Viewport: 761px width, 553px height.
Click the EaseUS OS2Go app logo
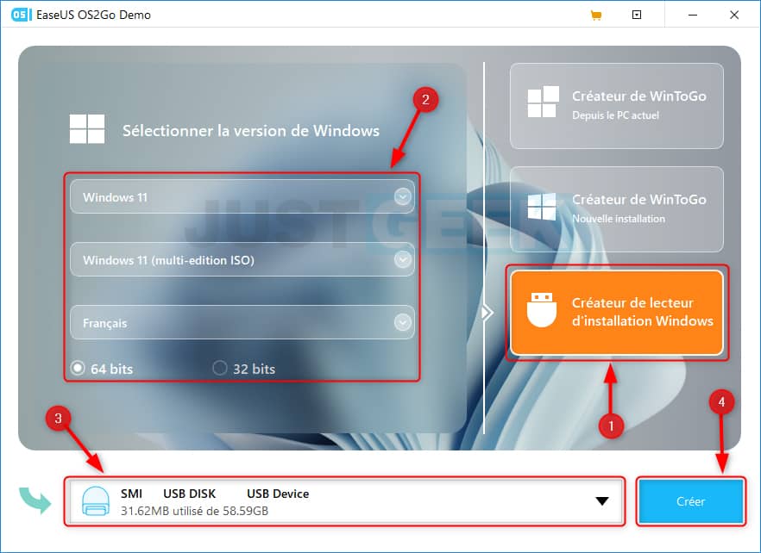pyautogui.click(x=22, y=15)
